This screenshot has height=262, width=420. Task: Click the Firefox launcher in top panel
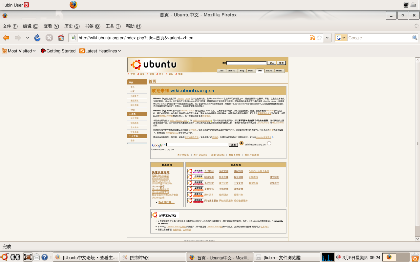coord(73,5)
